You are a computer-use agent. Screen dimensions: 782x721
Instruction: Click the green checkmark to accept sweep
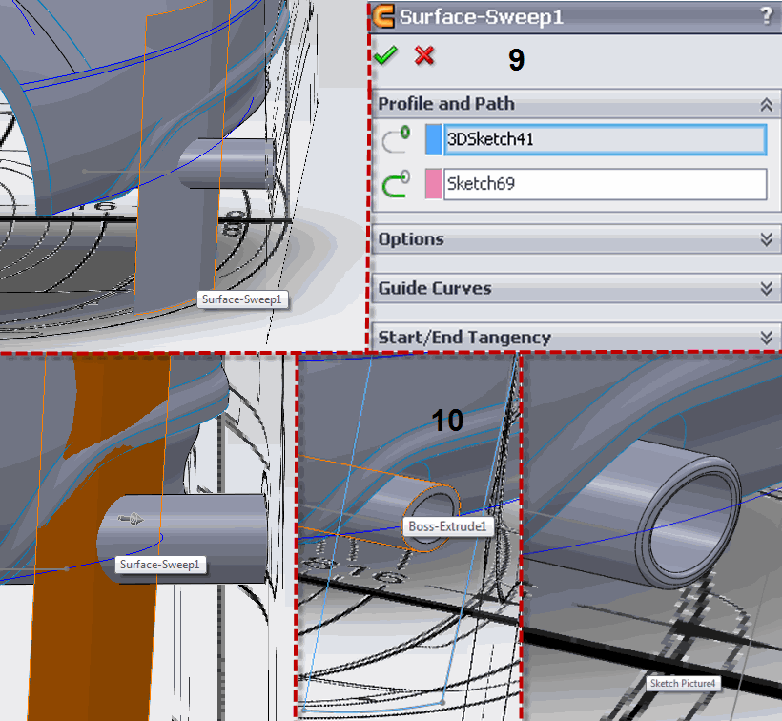[x=385, y=57]
